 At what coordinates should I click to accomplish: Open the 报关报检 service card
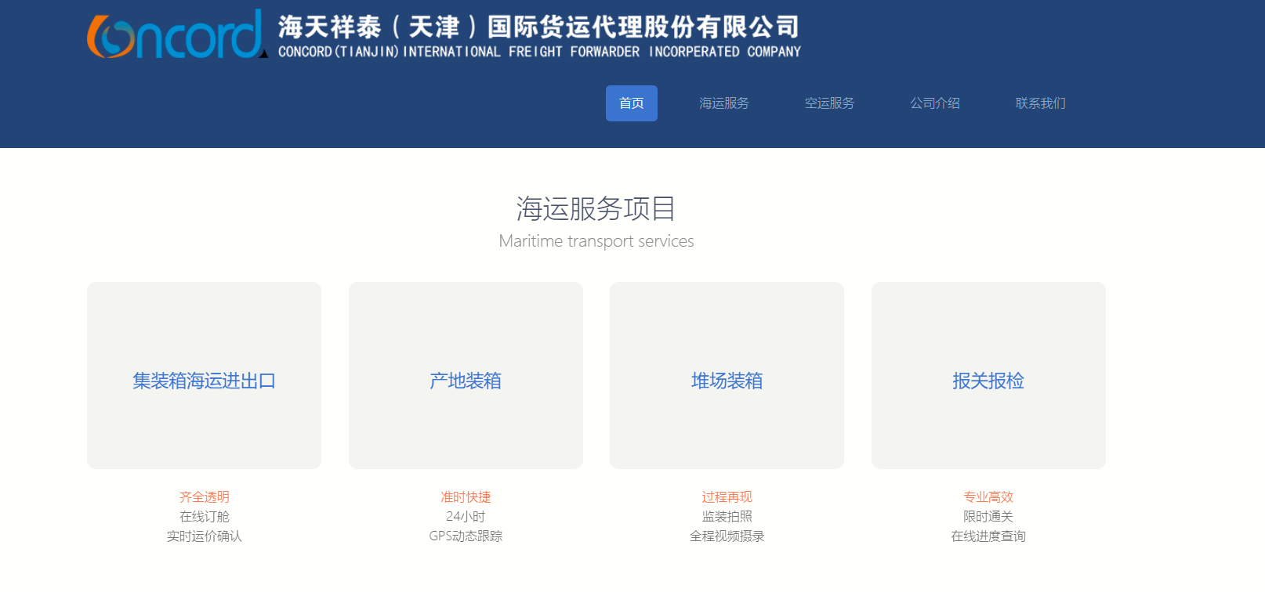click(x=988, y=376)
